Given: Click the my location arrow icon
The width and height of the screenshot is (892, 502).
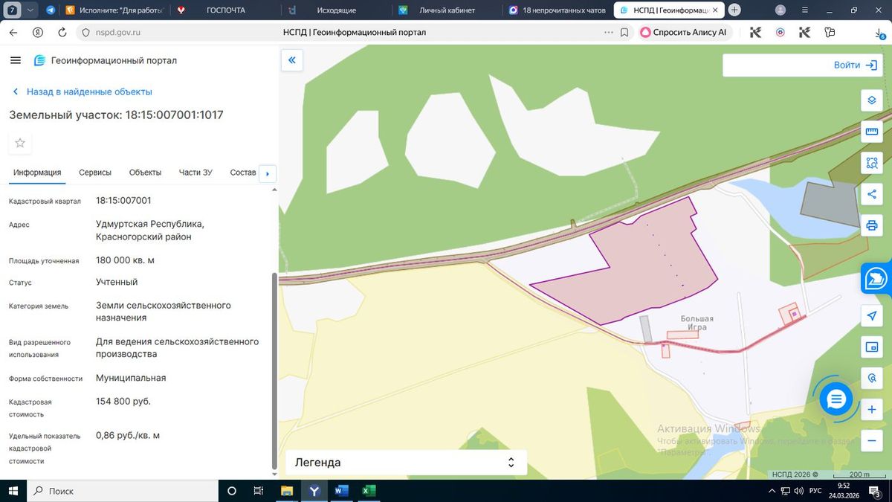Looking at the screenshot, I should pyautogui.click(x=872, y=316).
